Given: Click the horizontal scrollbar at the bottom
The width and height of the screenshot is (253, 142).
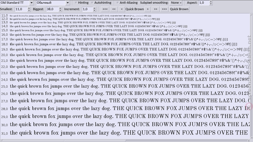Looking at the screenshot, I should pos(125,141).
